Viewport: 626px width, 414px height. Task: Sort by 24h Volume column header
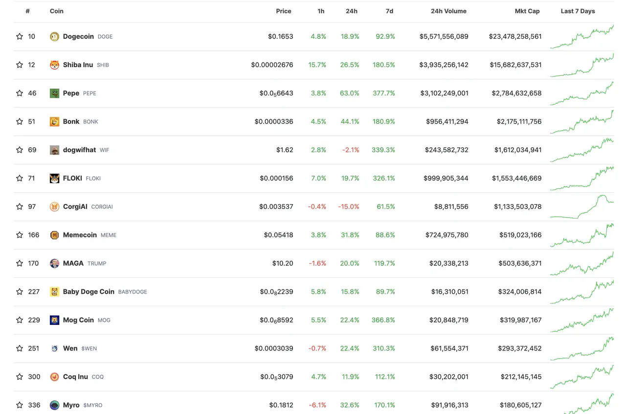pyautogui.click(x=448, y=11)
